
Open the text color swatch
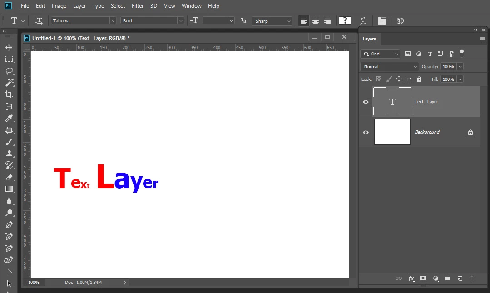tap(345, 20)
